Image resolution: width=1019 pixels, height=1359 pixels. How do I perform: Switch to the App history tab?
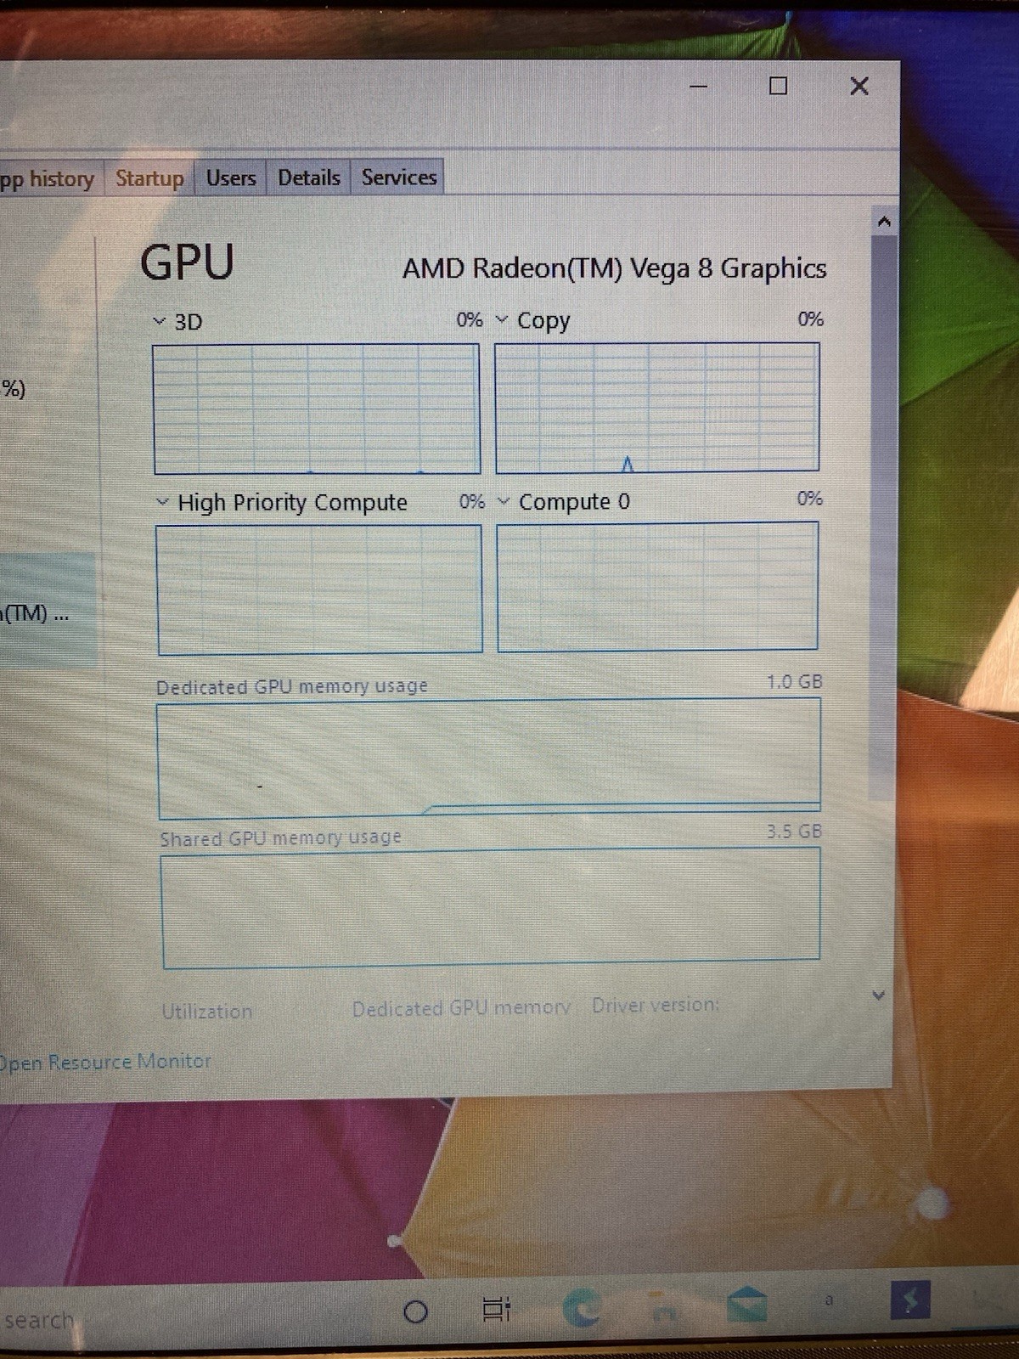coord(51,178)
